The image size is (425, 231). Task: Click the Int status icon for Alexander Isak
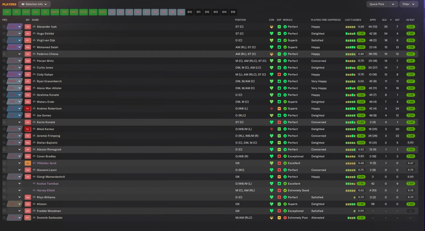(x=28, y=27)
